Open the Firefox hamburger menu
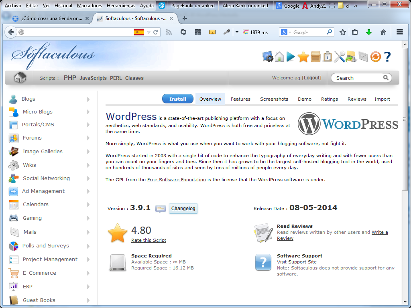The height and width of the screenshot is (308, 411). [400, 32]
